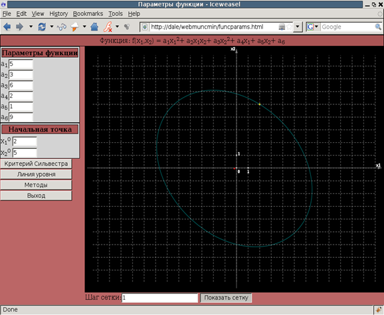Viewport: 384px width, 315px height.
Task: Reload the page with the refresh icon
Action: (42, 27)
